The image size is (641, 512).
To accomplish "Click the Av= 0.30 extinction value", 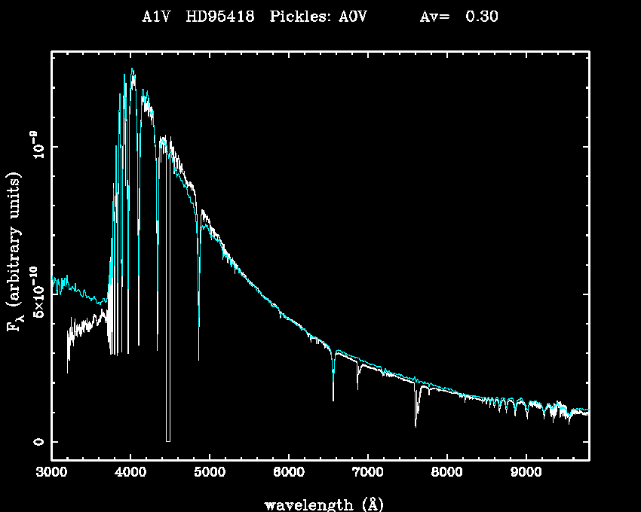I will [459, 17].
